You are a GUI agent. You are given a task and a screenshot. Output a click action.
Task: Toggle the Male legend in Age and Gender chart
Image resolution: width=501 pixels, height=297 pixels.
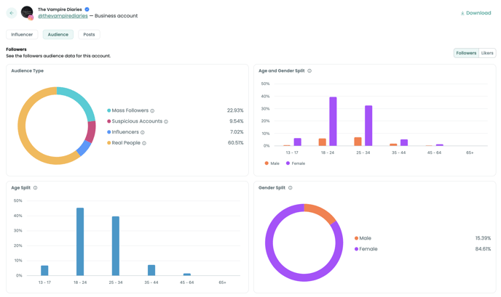point(272,163)
